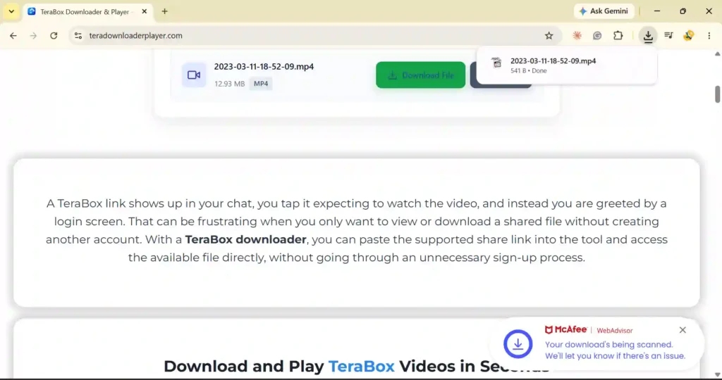Viewport: 722px width, 380px height.
Task: Click the McAfee download scan circle icon
Action: coord(518,343)
